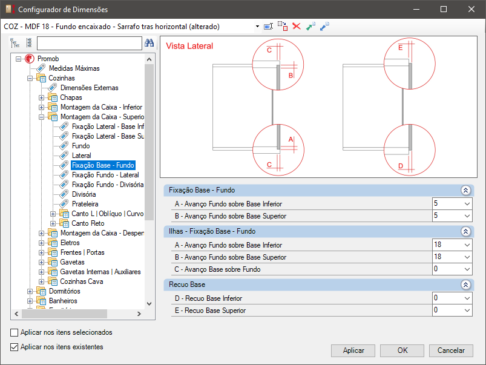Open dropdown for E - Recuo Base Superior
486x365 pixels.
(467, 311)
